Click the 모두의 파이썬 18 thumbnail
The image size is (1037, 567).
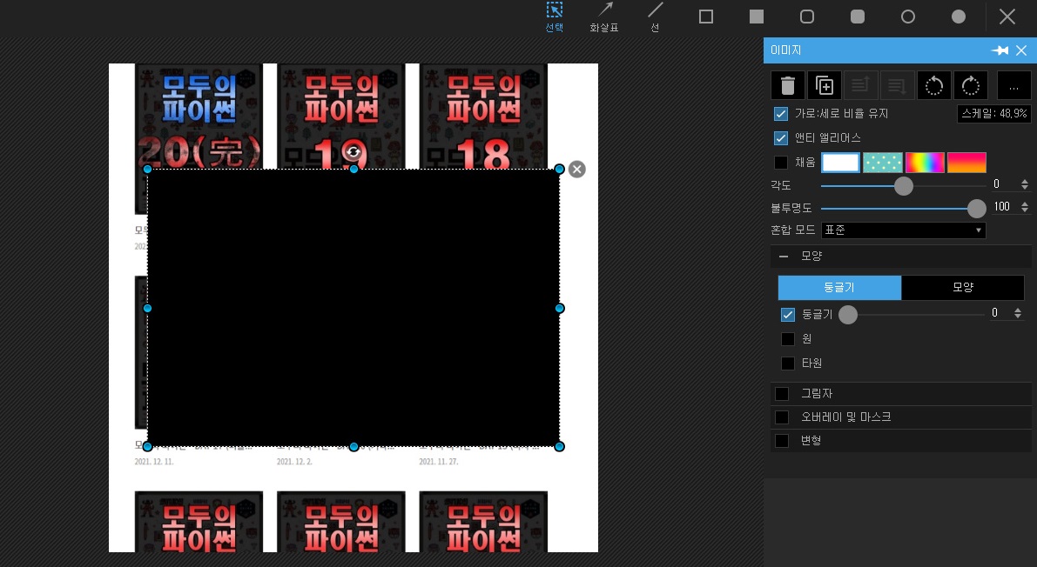[x=483, y=116]
